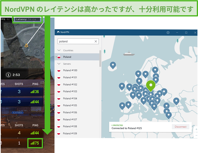198x153 pixels.
Task: Select the Norway map pin
Action: [138, 74]
